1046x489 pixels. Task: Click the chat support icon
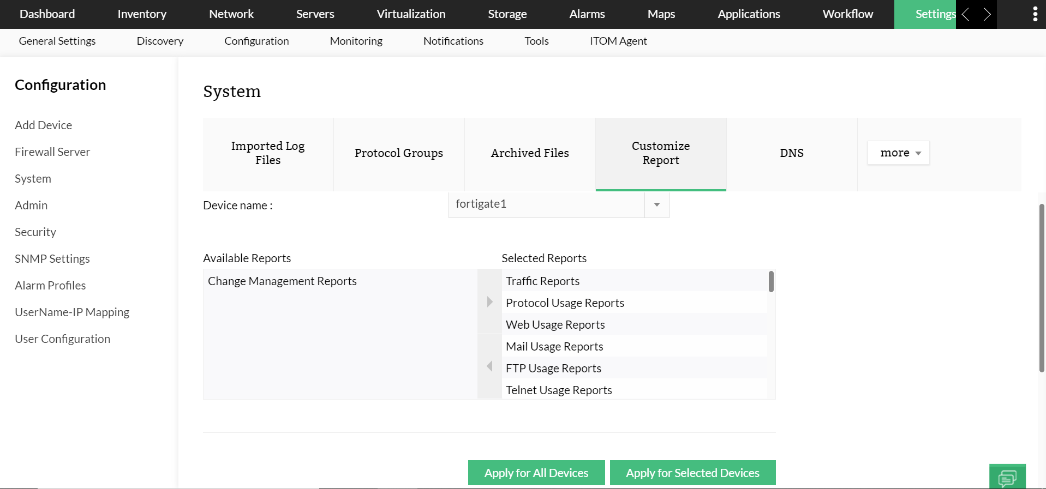1007,478
